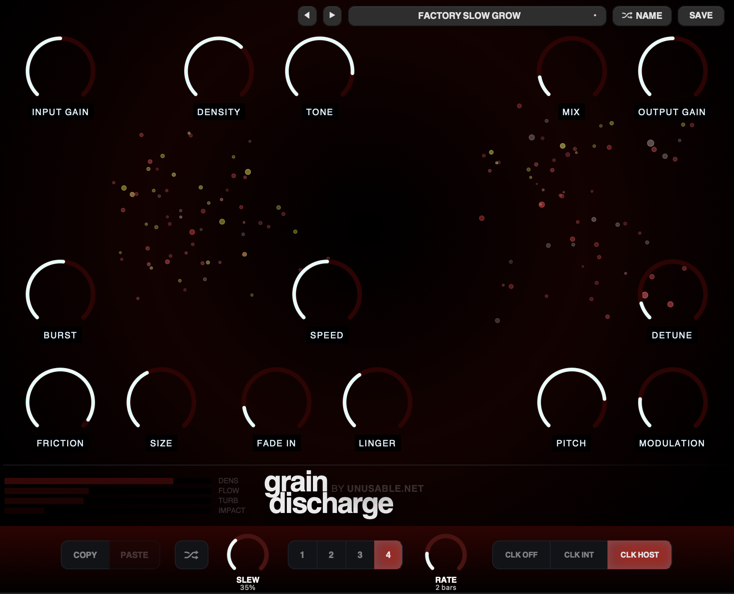Select CLK HOST clock sync
734x594 pixels.
pos(639,555)
